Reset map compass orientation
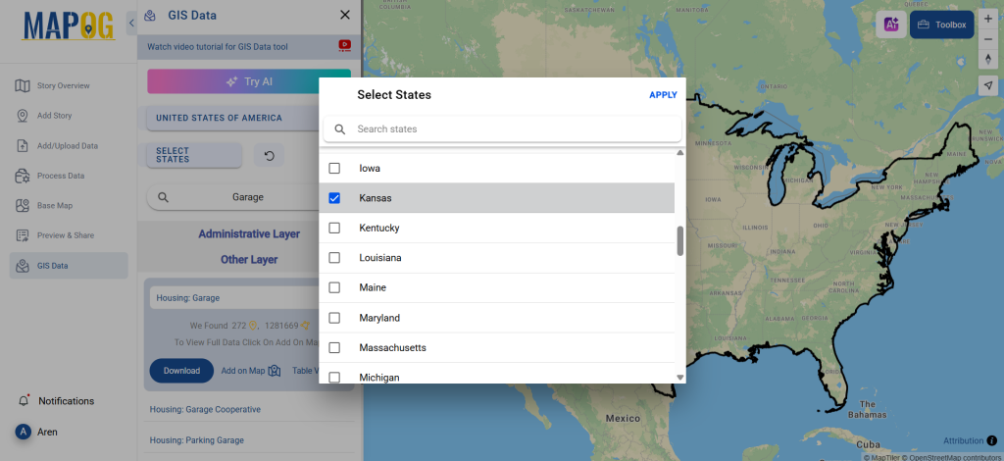Image resolution: width=1004 pixels, height=461 pixels. (x=987, y=59)
